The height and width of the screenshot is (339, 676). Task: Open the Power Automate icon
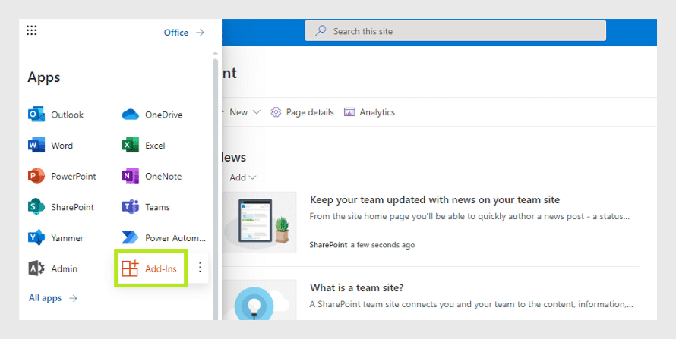coord(130,238)
